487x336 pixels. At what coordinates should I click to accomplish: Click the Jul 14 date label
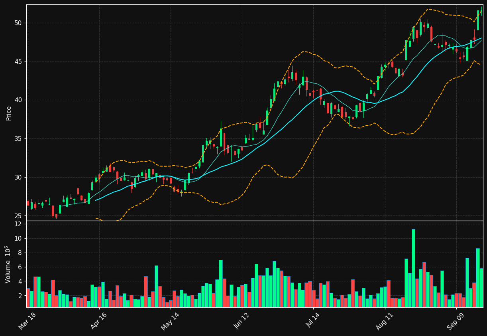312,320
